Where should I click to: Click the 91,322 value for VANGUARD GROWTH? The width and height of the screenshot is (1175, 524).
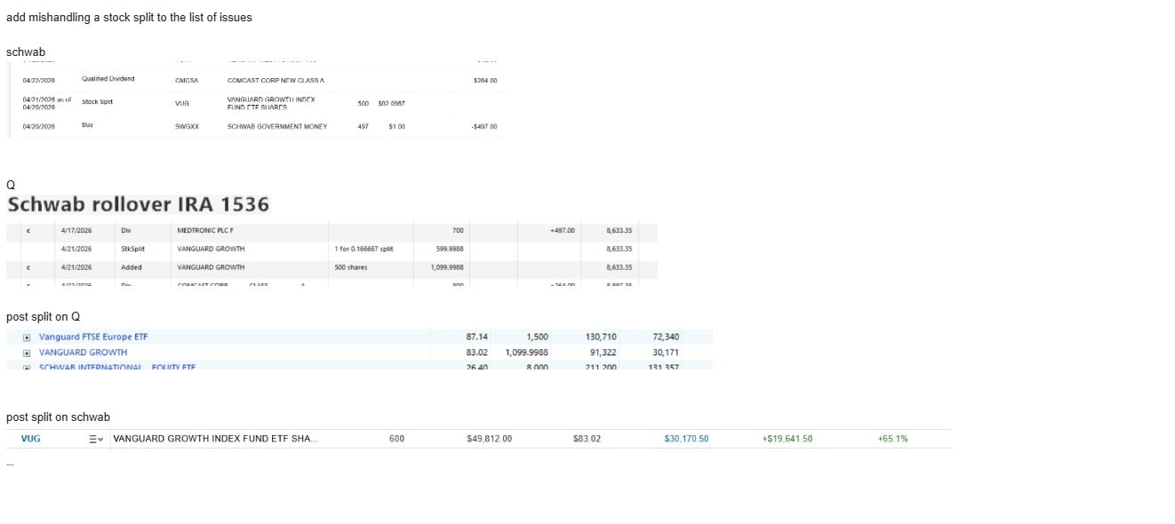603,353
